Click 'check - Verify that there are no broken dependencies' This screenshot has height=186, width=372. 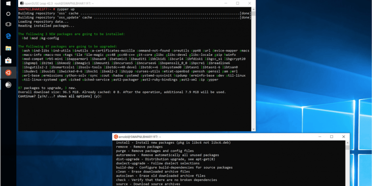[x=166, y=180]
